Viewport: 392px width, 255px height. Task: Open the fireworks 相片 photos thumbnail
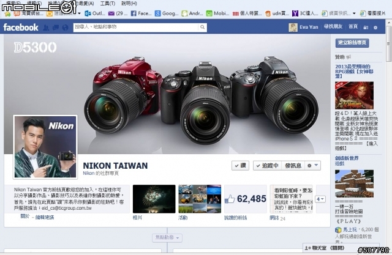[x=154, y=199]
